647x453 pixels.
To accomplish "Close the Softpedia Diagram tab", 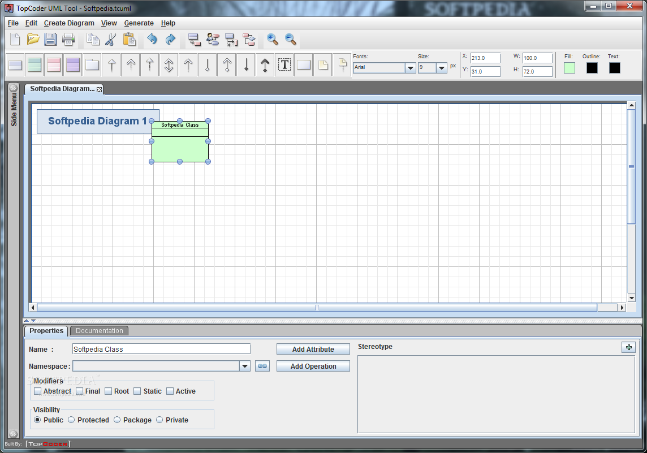I will tap(99, 89).
